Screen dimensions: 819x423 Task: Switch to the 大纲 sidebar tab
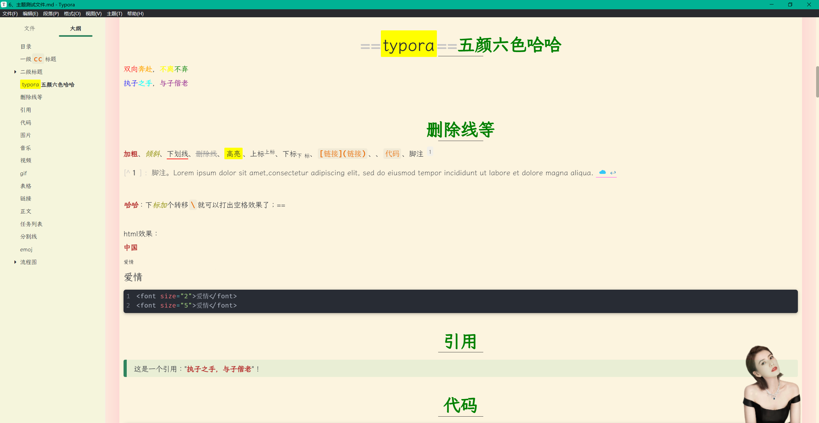point(76,28)
